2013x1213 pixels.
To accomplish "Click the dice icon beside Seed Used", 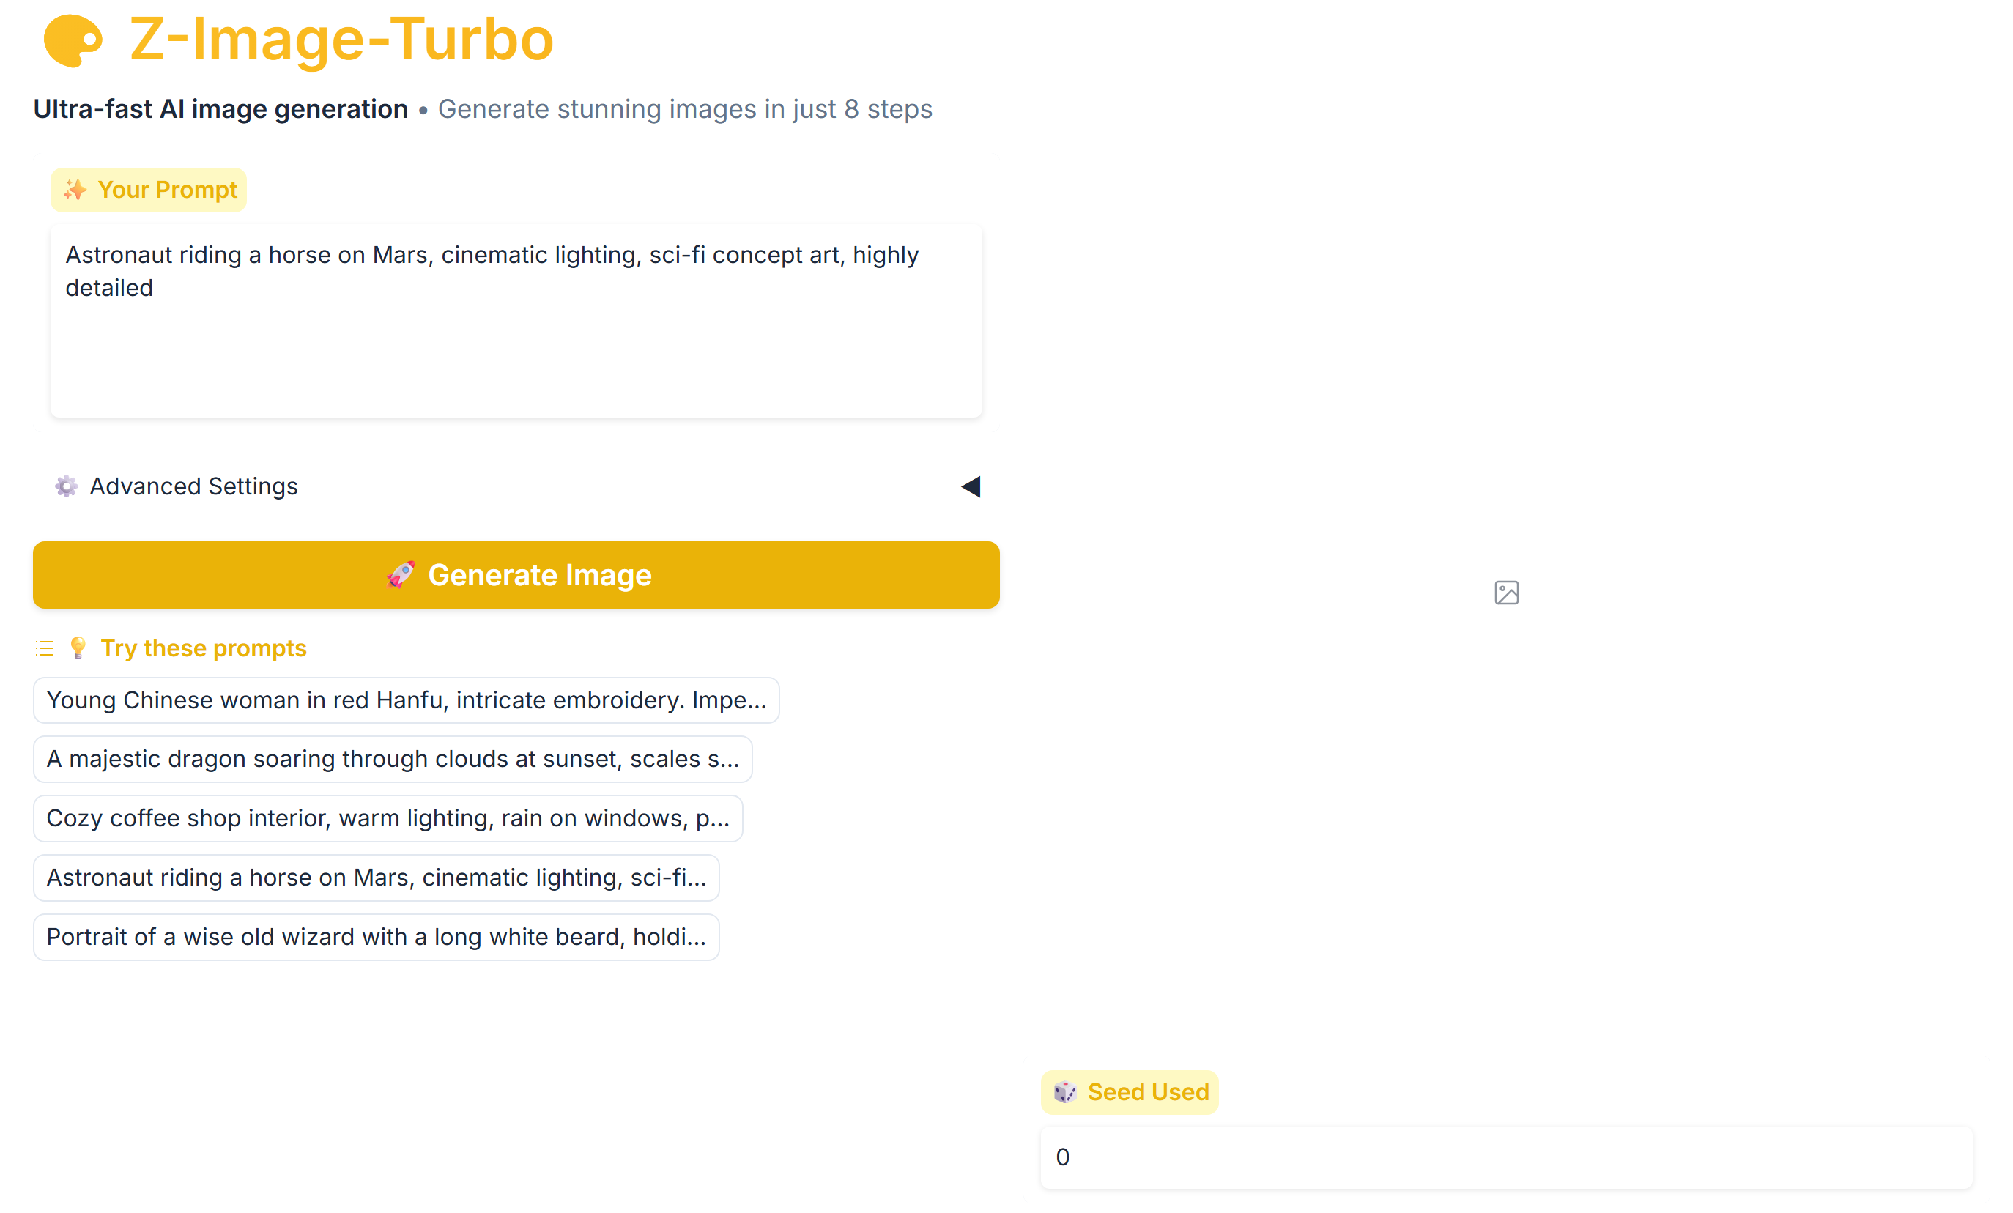I will (x=1064, y=1092).
